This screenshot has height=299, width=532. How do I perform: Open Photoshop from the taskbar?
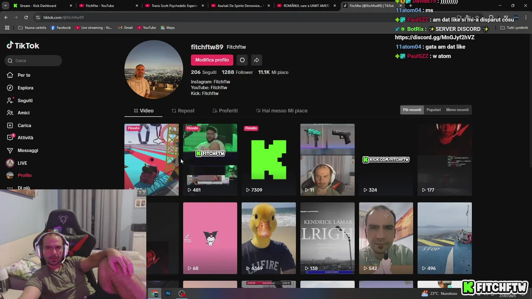168,294
